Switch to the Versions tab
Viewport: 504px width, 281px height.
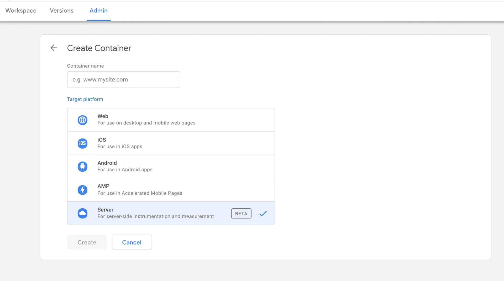pyautogui.click(x=62, y=11)
